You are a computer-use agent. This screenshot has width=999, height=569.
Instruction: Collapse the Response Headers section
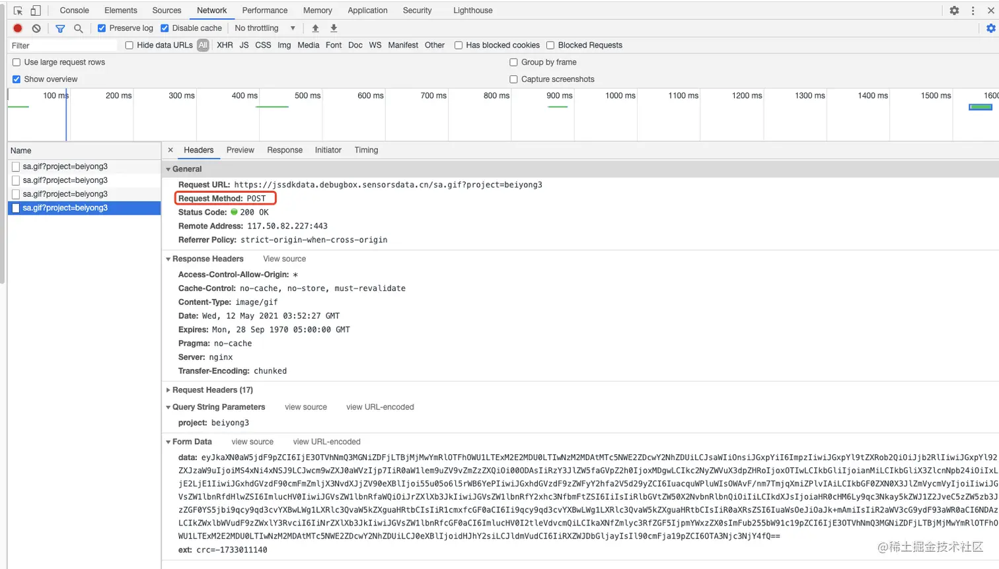[x=168, y=259]
